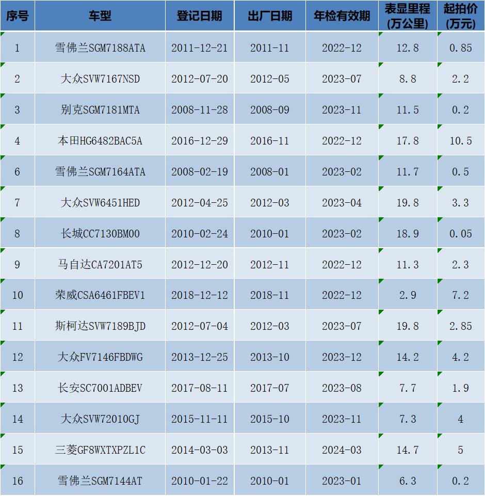
Task: Click factory date 2013-11 for 三菱
Action: 270,450
